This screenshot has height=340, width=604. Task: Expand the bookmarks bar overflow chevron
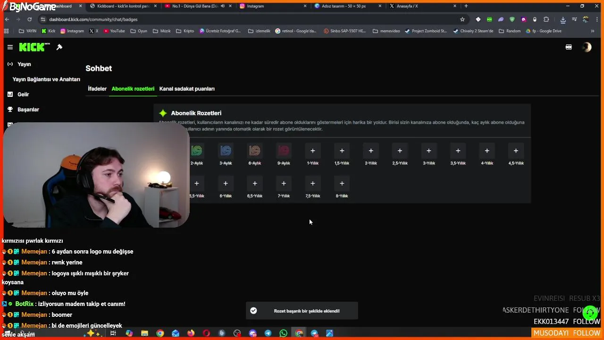pyautogui.click(x=593, y=31)
